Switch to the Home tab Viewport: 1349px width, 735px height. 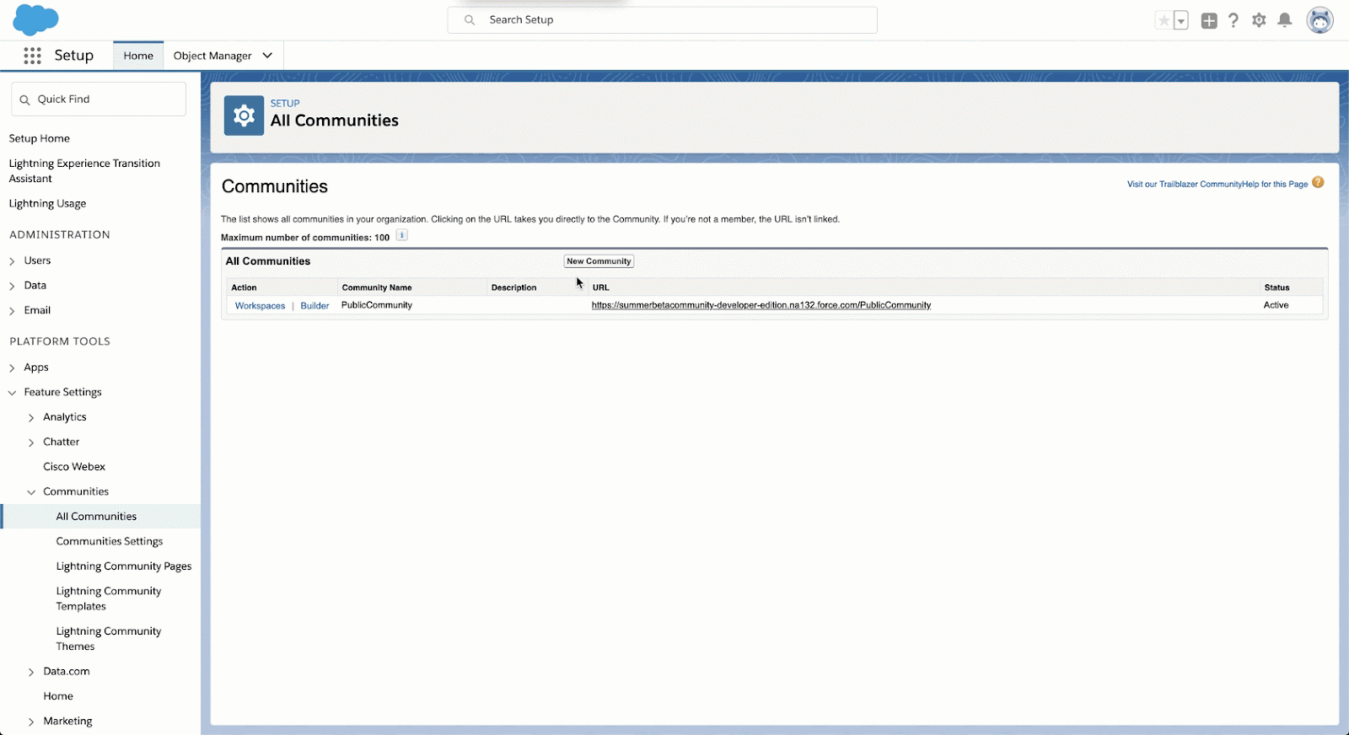coord(138,56)
